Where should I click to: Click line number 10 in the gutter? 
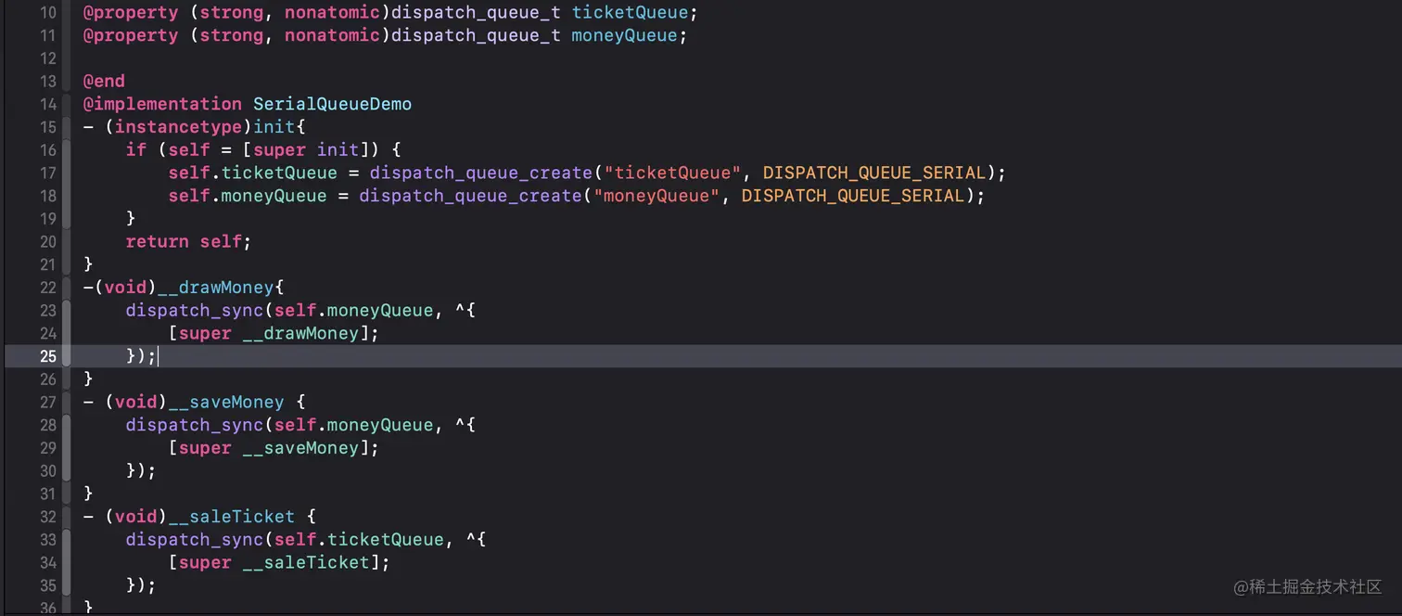point(47,13)
